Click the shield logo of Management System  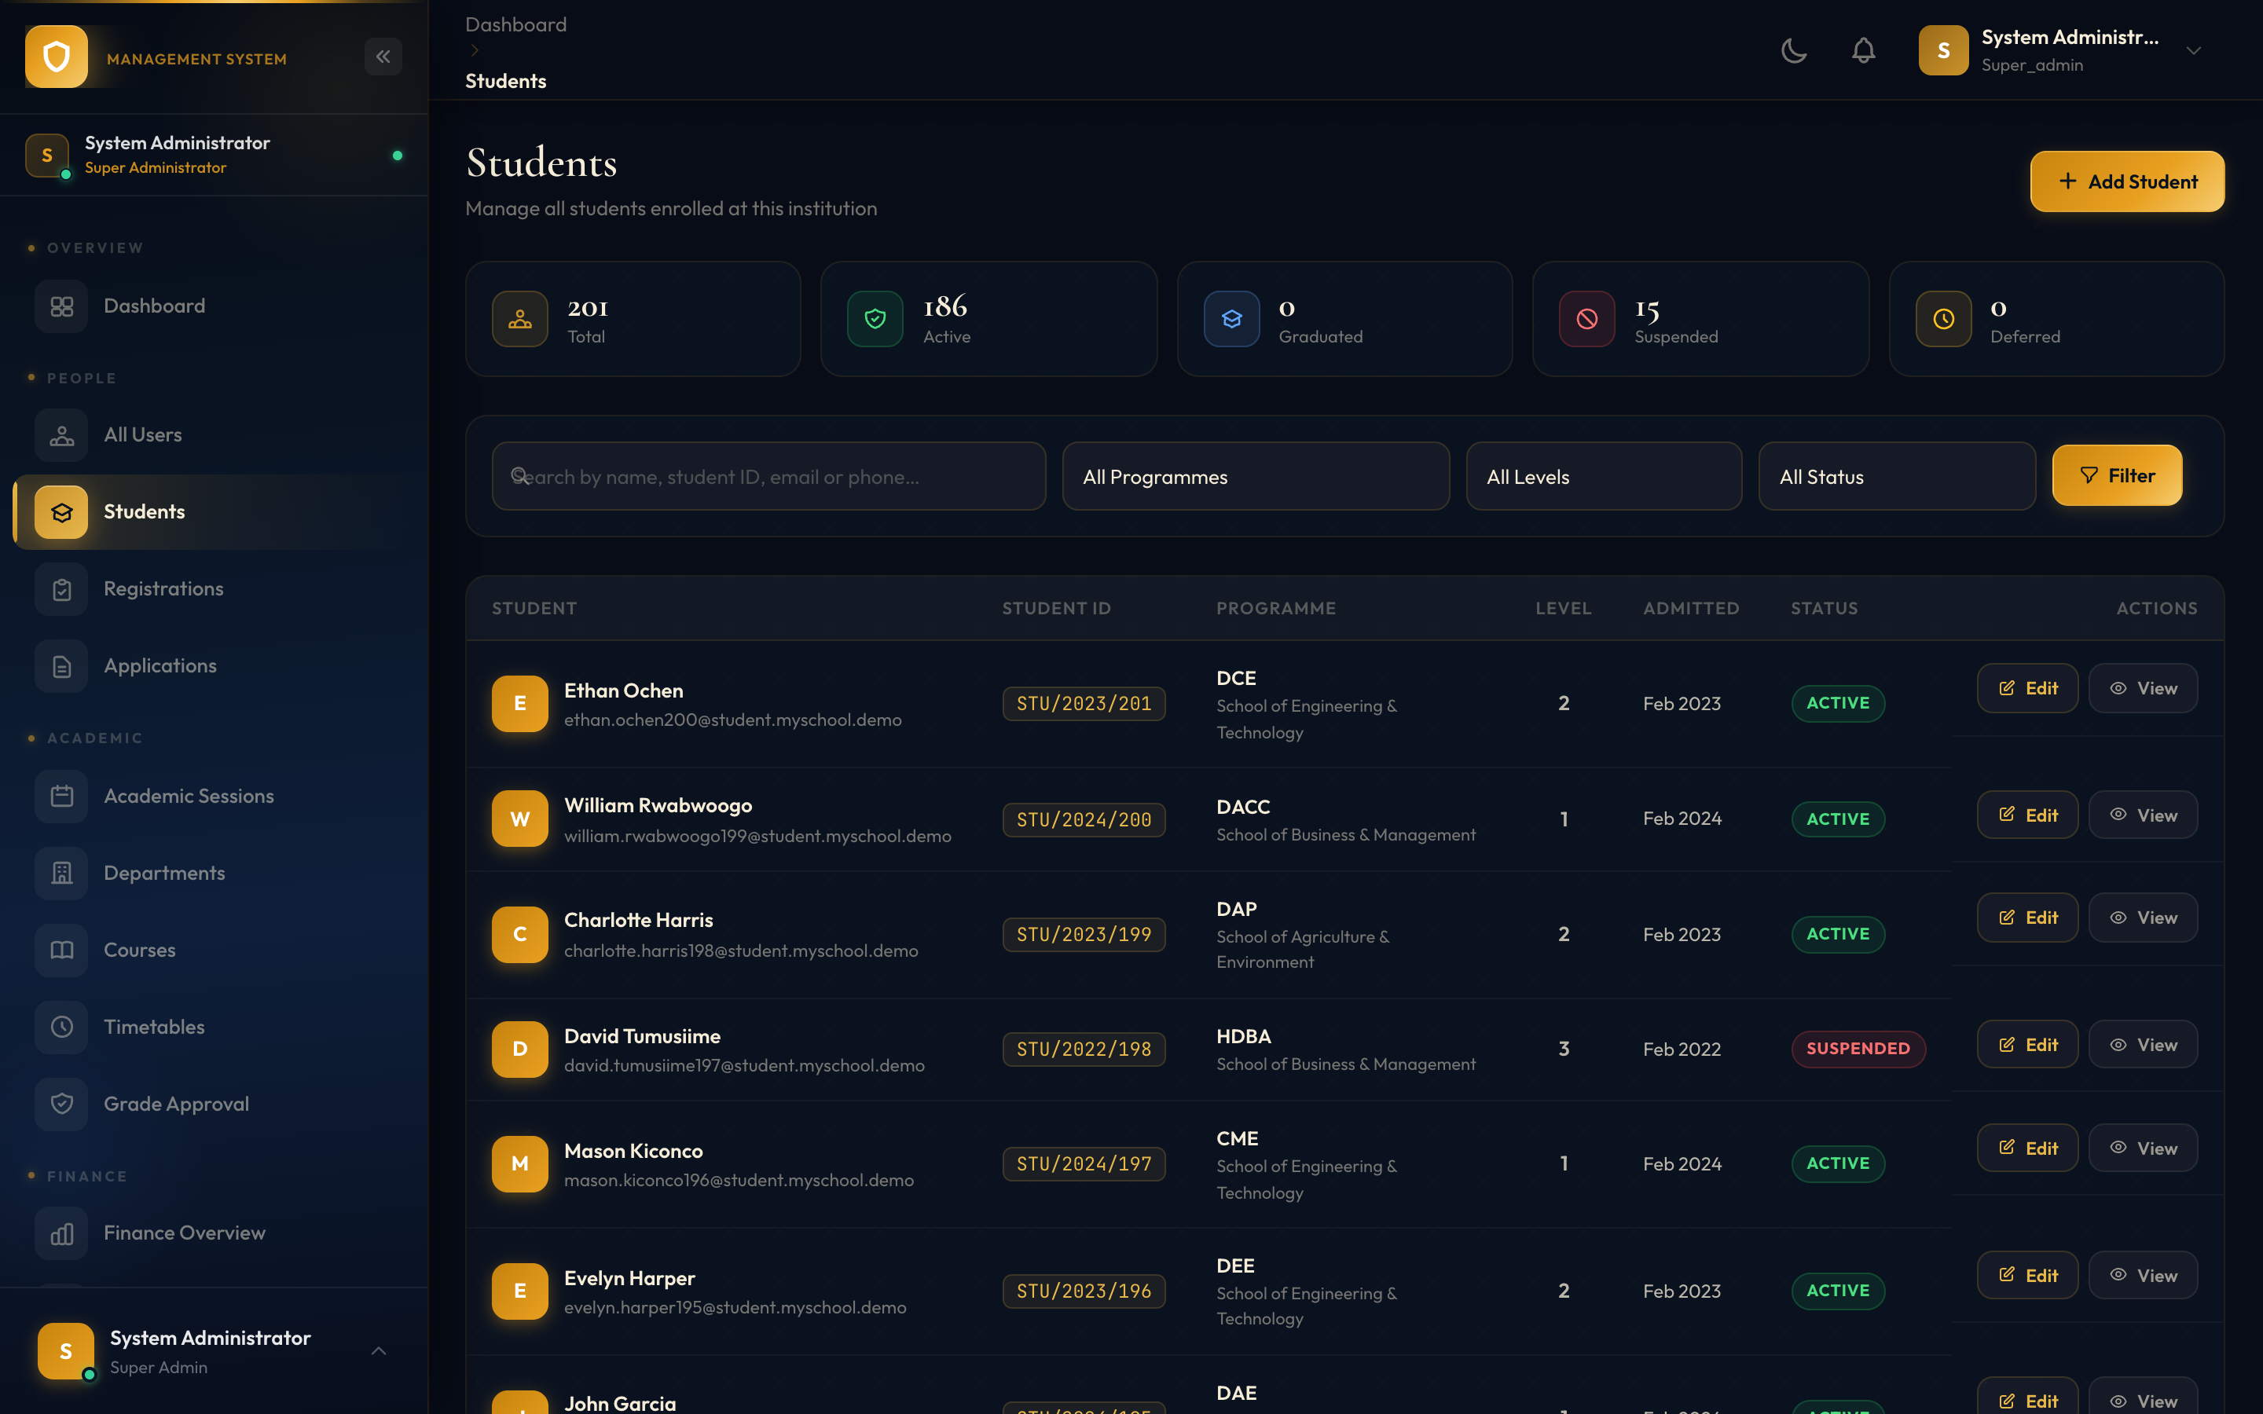click(56, 57)
